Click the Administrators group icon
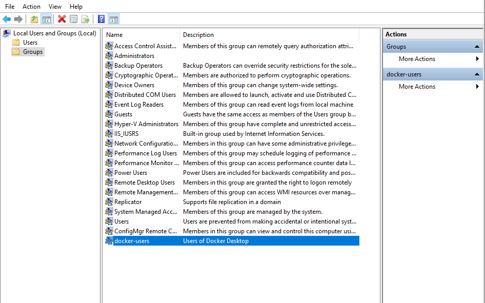This screenshot has width=485, height=303. [109, 56]
